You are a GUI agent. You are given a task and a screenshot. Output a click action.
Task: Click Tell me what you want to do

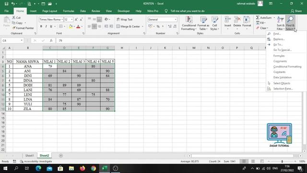tap(188, 11)
